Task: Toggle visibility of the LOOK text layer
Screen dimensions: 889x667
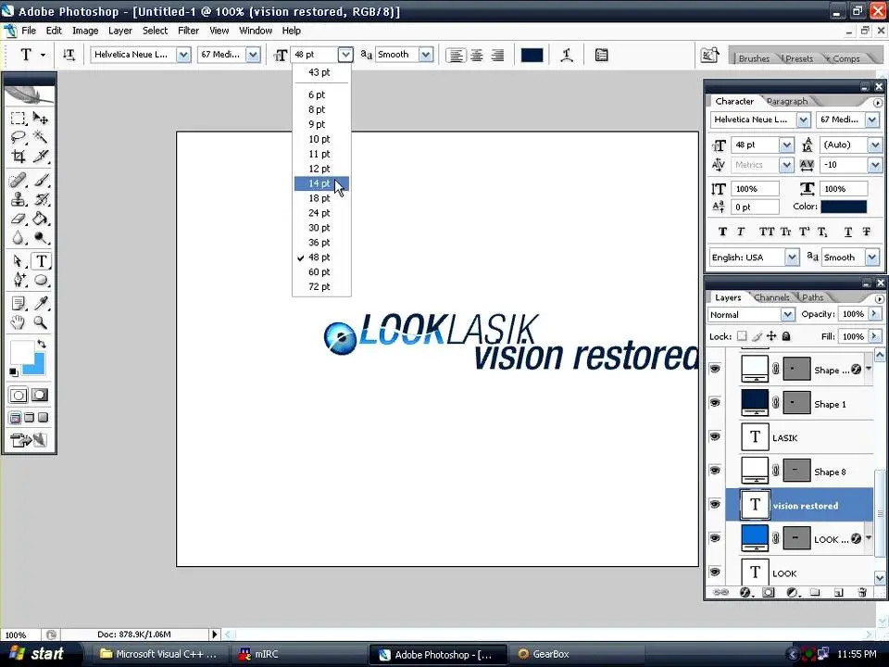Action: coord(715,573)
